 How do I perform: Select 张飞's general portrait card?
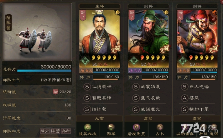[x=197, y=39]
